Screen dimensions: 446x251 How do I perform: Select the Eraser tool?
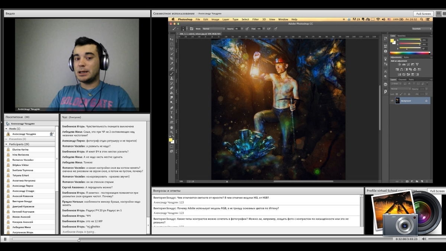pyautogui.click(x=172, y=88)
